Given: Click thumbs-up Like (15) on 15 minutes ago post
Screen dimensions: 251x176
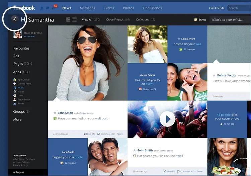Looking at the screenshot, I should point(165,171).
